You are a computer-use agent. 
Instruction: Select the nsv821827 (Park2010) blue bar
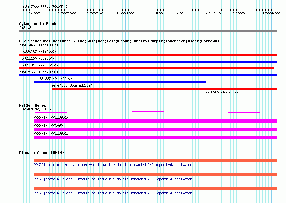click(120, 82)
